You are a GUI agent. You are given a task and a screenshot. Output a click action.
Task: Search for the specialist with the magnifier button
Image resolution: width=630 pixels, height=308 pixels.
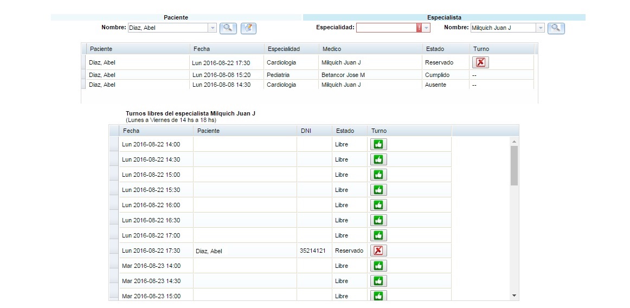[556, 28]
